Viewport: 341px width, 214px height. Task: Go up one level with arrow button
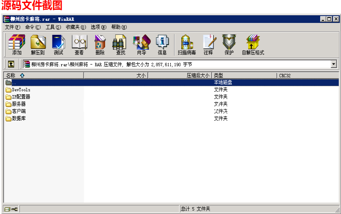click(x=11, y=64)
